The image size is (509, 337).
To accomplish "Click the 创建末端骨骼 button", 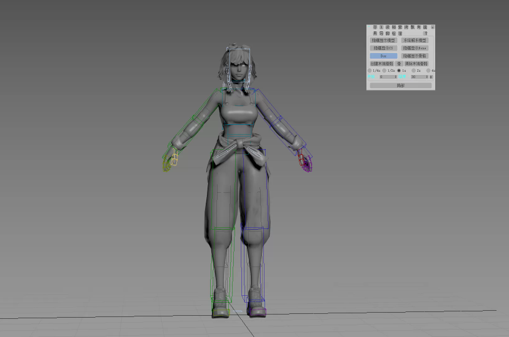I will point(381,64).
